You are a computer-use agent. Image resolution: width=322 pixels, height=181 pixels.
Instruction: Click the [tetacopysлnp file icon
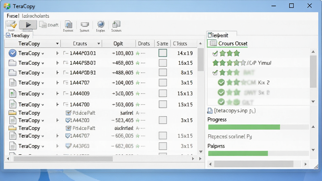pyautogui.click(x=210, y=111)
